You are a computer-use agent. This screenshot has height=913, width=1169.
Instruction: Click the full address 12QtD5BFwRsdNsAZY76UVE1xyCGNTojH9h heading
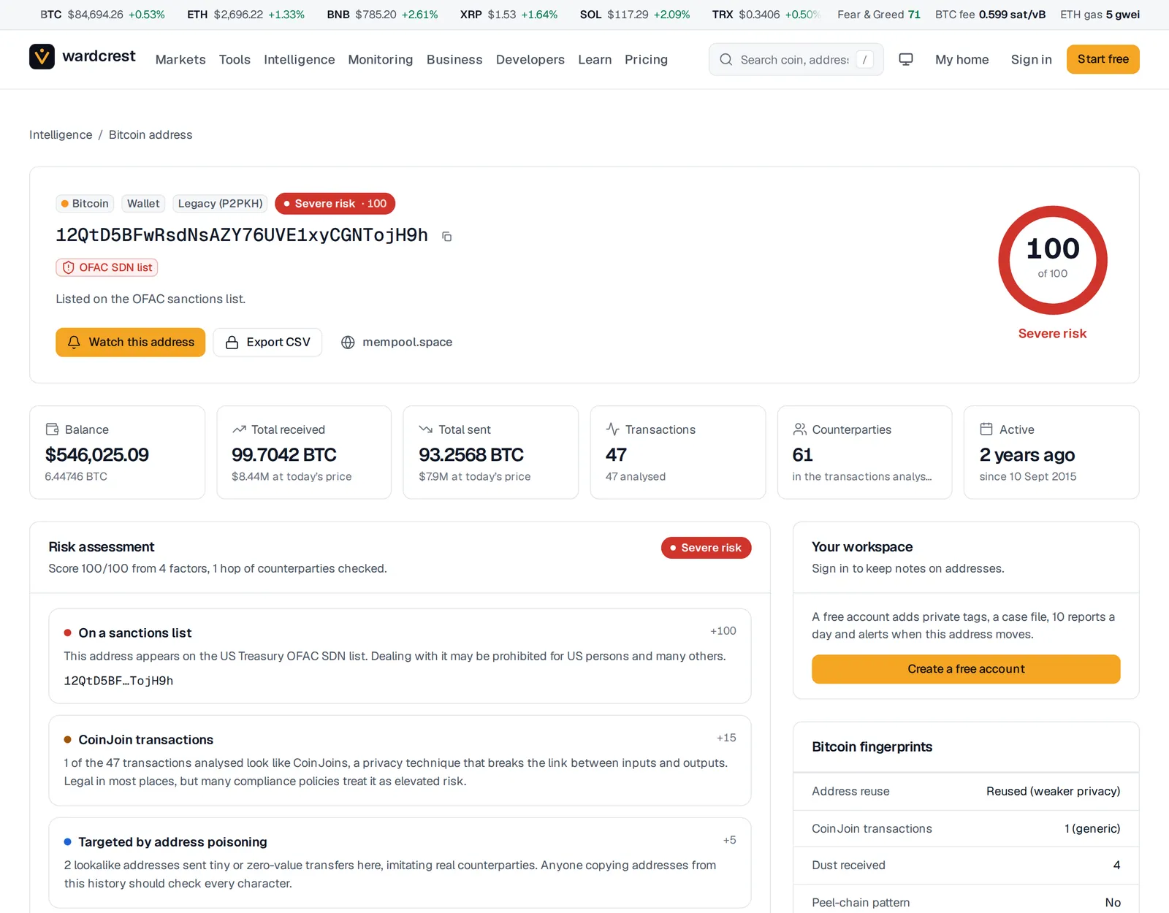[242, 235]
